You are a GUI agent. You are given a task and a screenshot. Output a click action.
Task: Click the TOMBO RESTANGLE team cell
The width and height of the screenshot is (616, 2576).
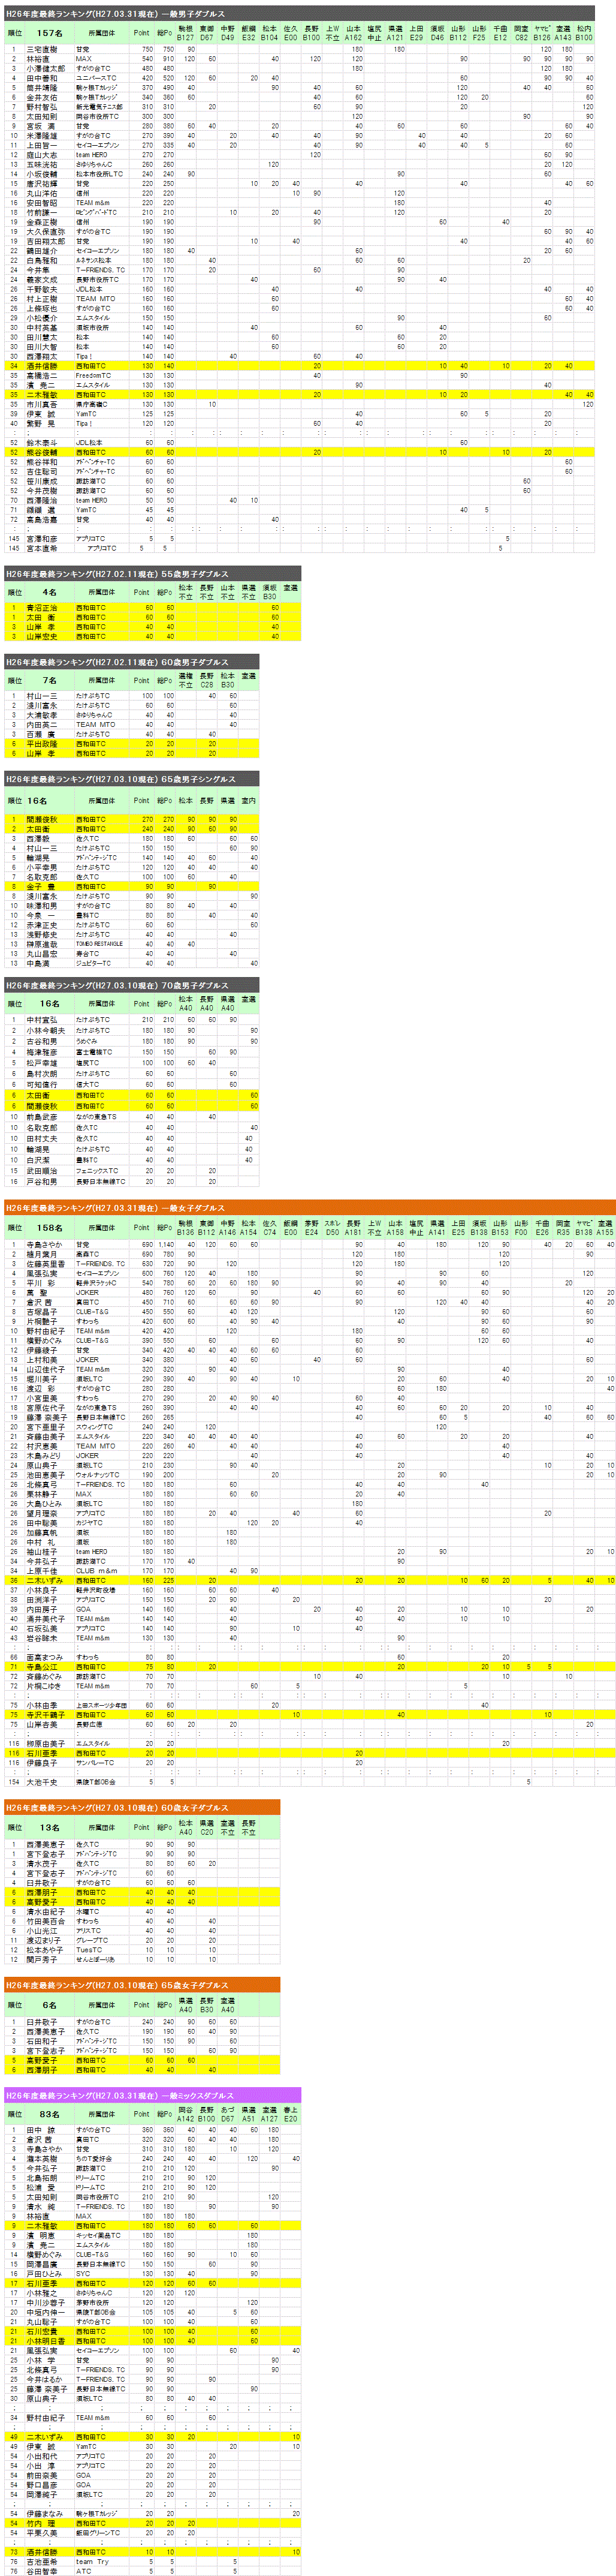point(100,944)
